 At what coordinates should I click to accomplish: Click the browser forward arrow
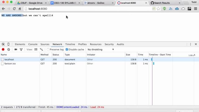(9, 9)
